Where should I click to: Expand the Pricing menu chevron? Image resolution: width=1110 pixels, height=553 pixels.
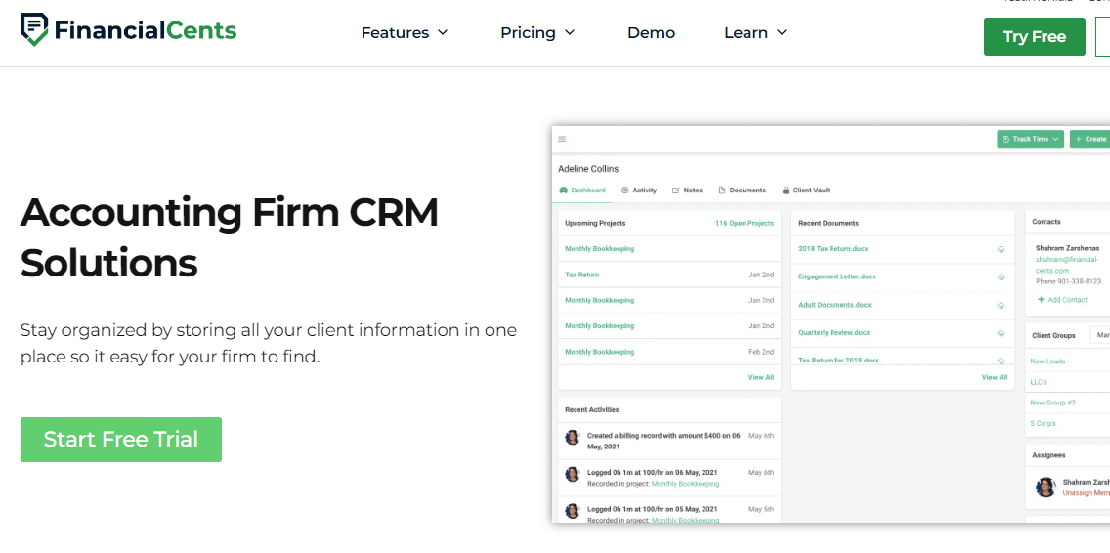(x=569, y=32)
